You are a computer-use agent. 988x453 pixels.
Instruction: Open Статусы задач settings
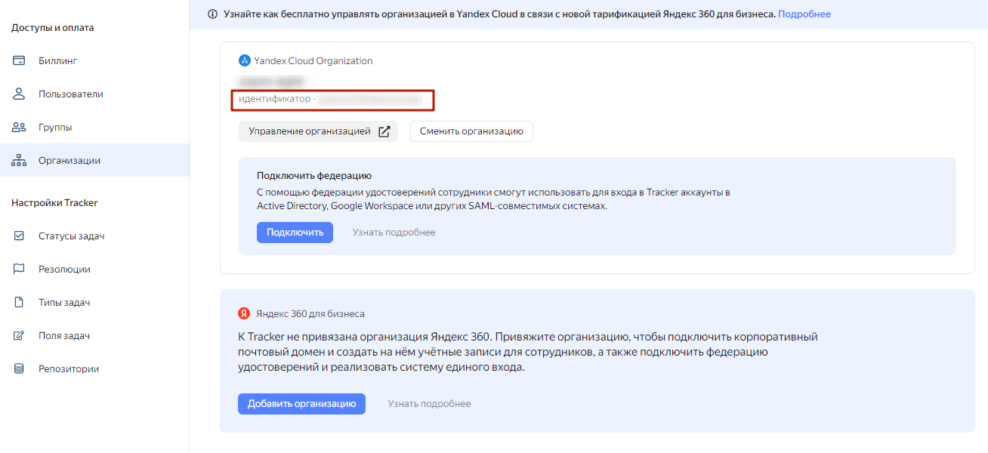click(x=94, y=236)
